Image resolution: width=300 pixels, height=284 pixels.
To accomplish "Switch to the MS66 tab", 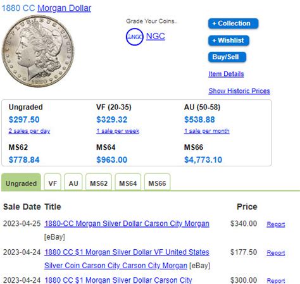I will click(157, 183).
